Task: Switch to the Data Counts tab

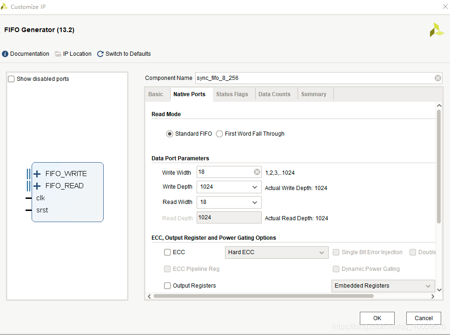Action: point(274,94)
